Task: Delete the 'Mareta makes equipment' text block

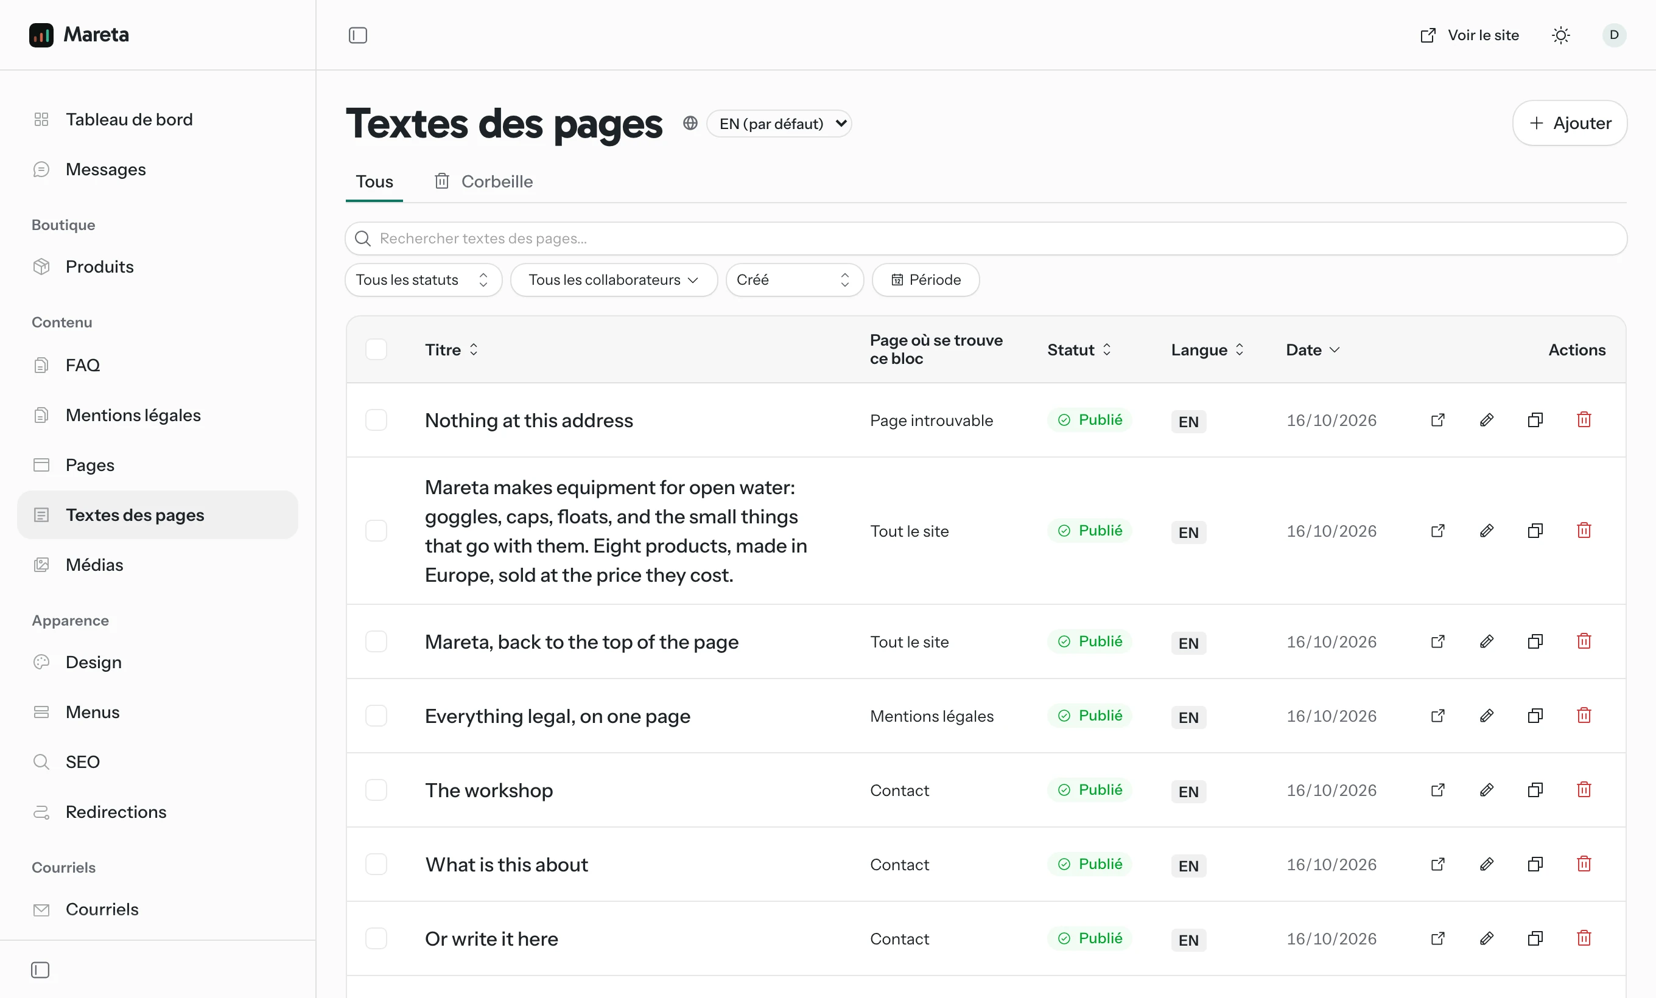Action: click(x=1584, y=531)
